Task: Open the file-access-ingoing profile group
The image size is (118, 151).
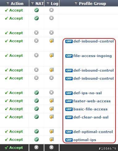Action: click(92, 56)
